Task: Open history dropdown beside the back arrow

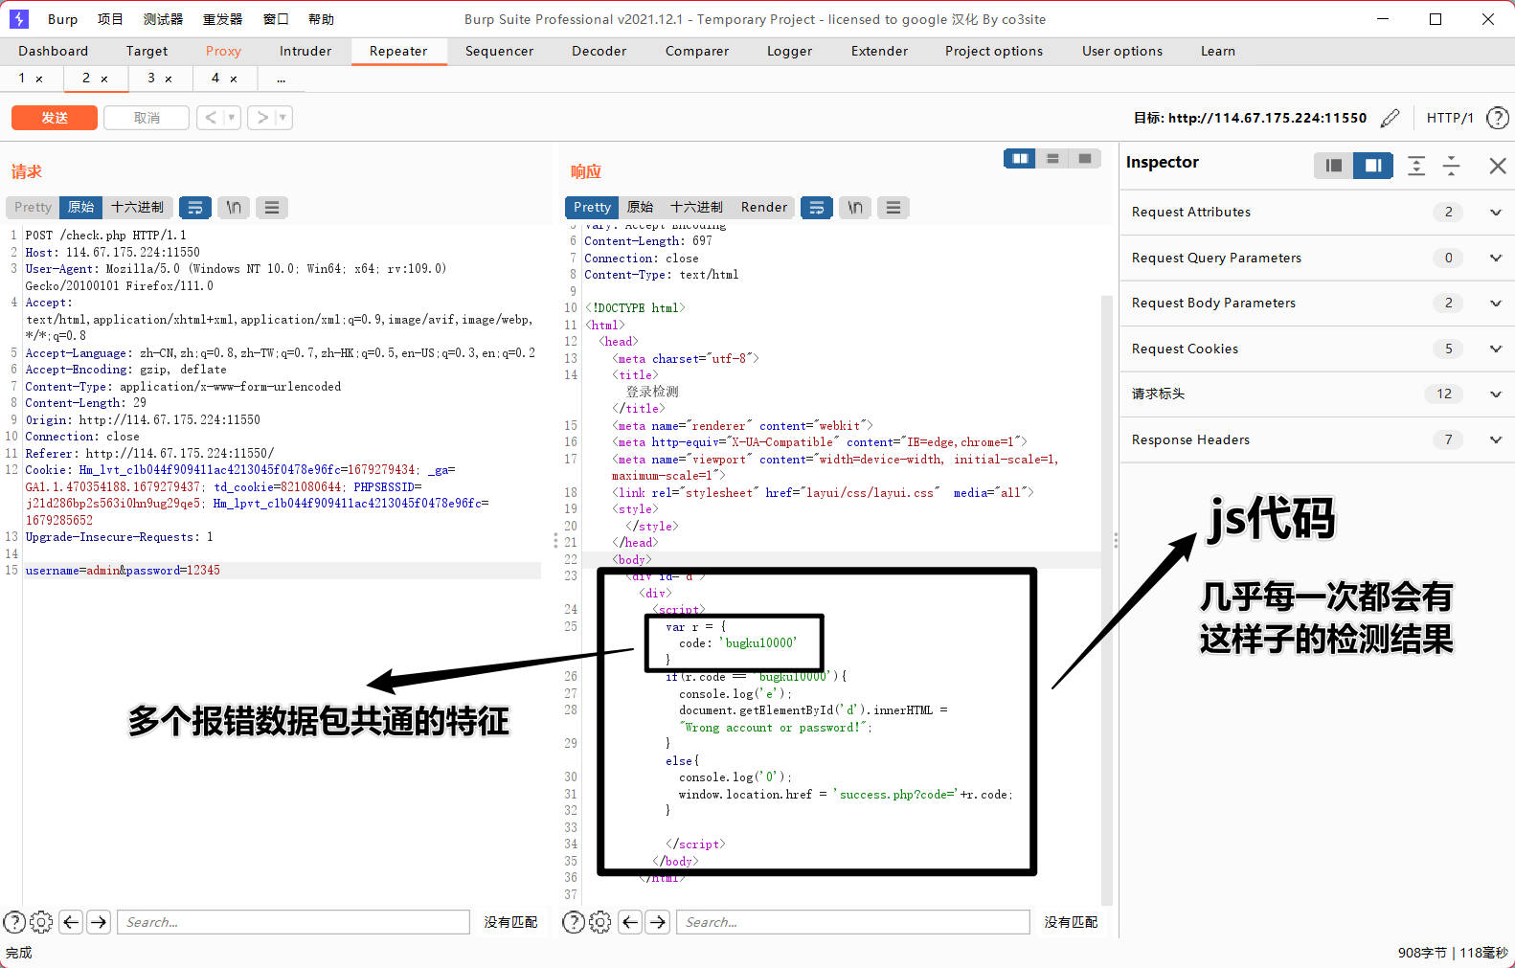Action: [232, 118]
